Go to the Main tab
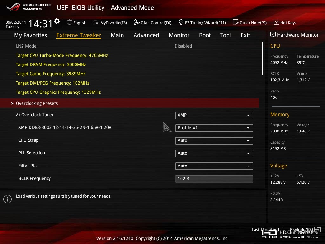The image size is (325, 244). pyautogui.click(x=117, y=35)
